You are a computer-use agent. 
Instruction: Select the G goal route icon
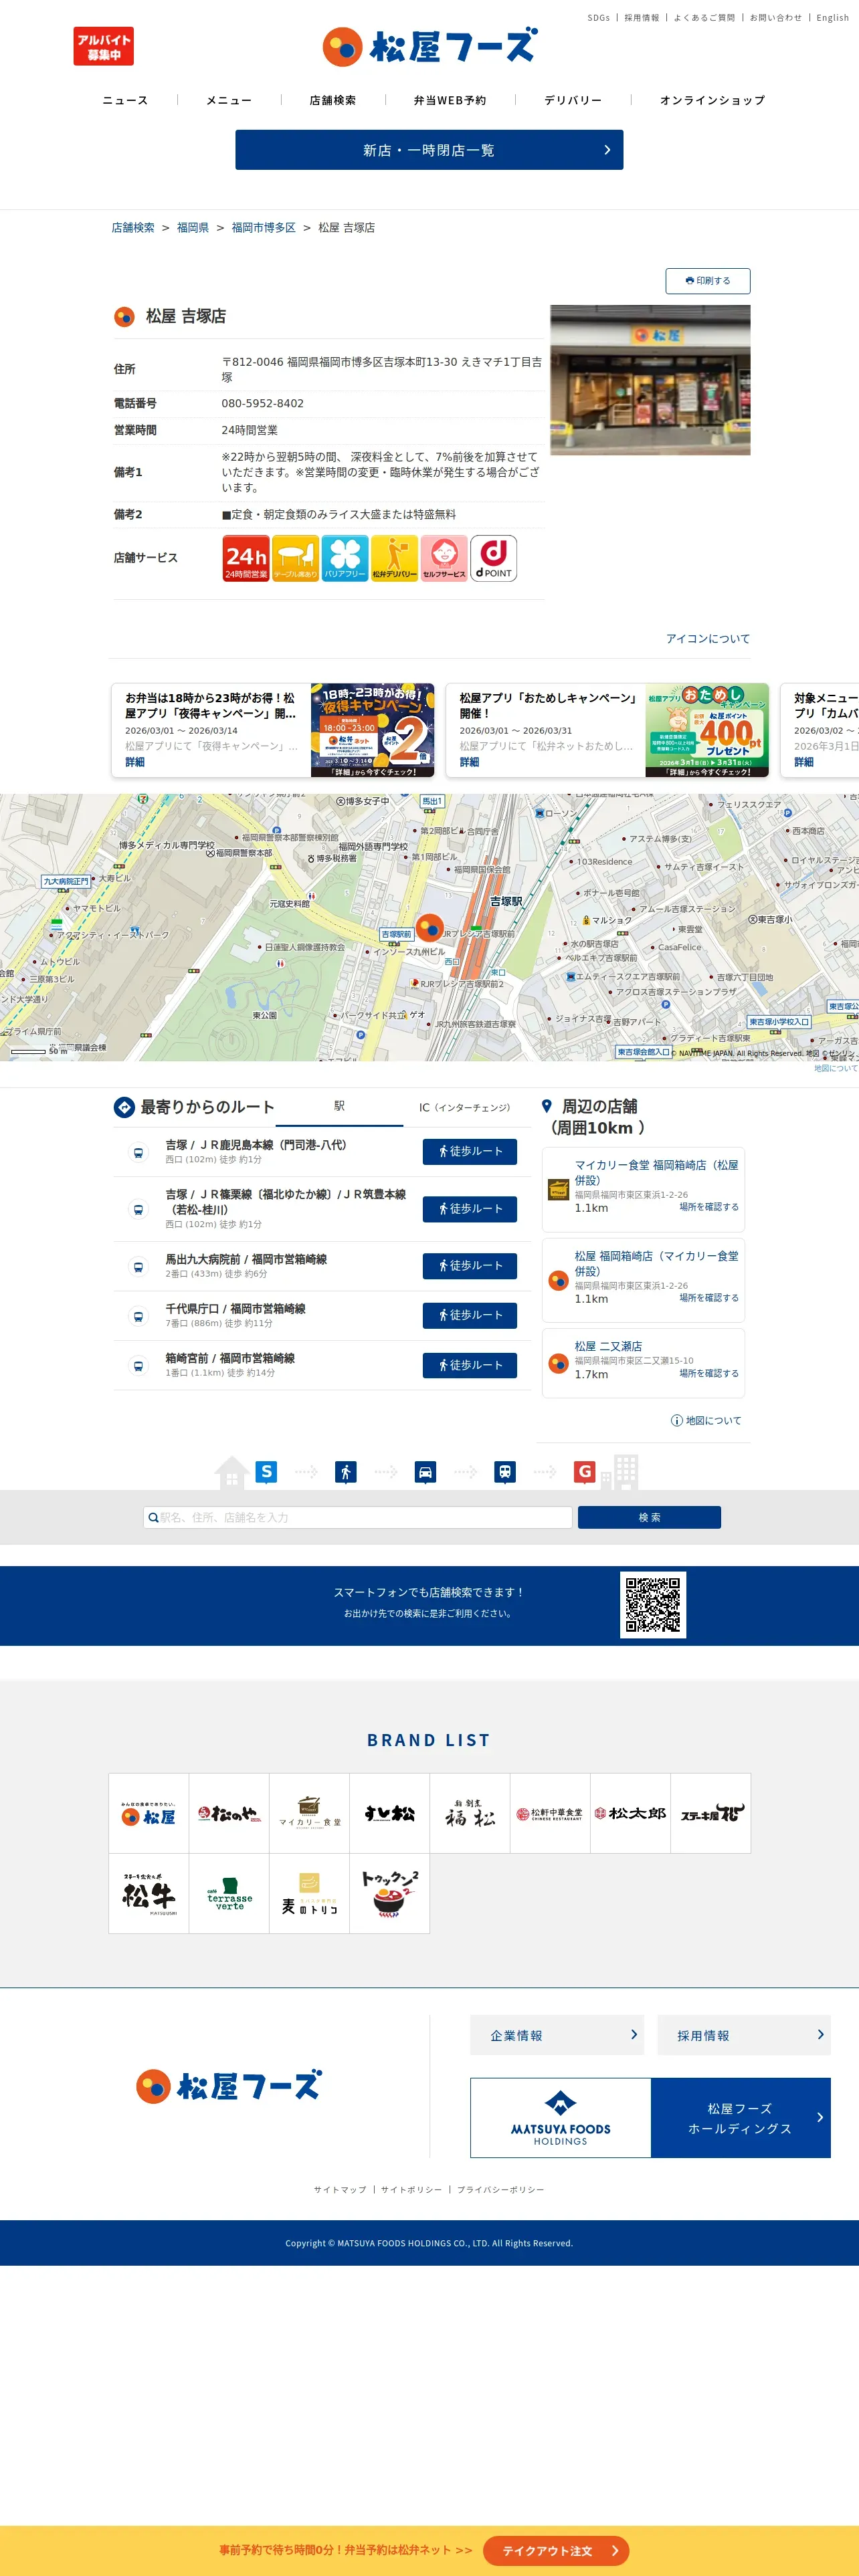(585, 1471)
